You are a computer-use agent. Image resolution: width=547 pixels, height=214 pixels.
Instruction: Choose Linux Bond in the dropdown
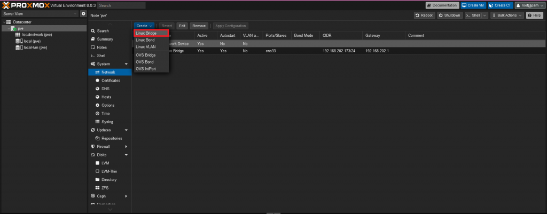(x=151, y=40)
